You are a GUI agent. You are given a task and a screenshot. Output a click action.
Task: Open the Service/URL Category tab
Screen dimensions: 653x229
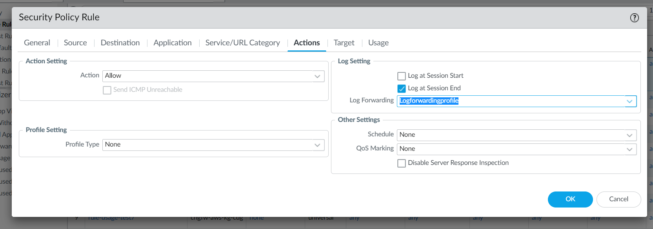[x=242, y=43]
